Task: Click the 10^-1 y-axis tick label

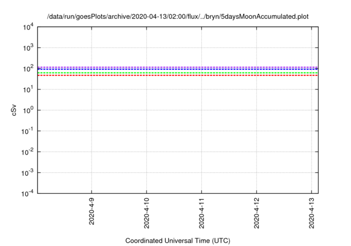Action: tap(27, 131)
